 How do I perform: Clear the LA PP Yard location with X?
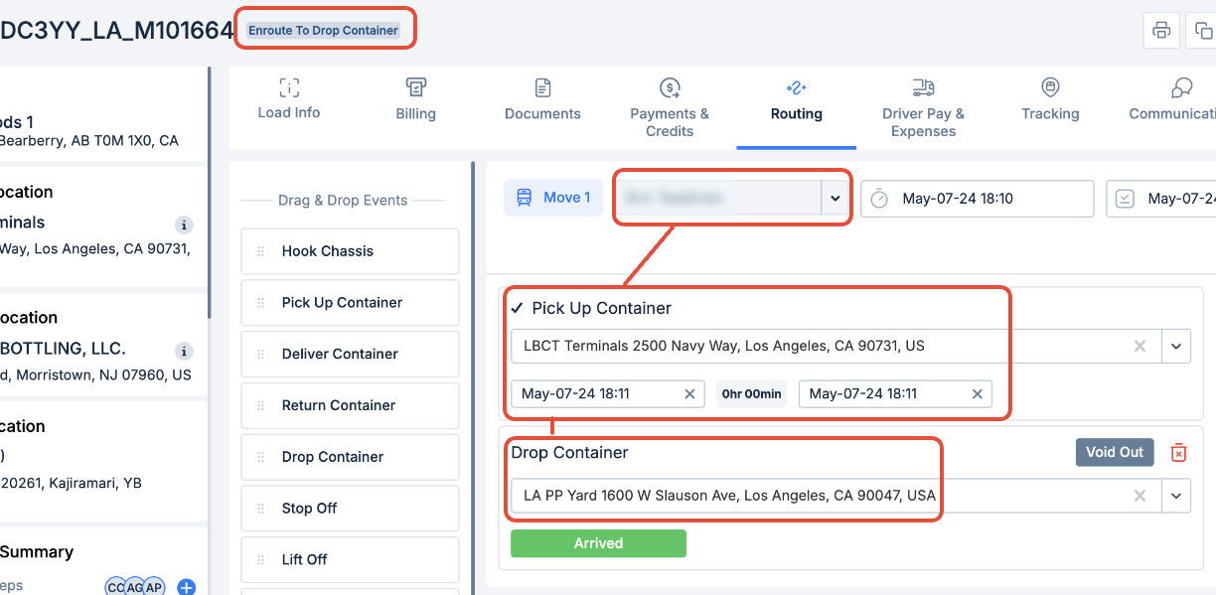coord(1140,496)
